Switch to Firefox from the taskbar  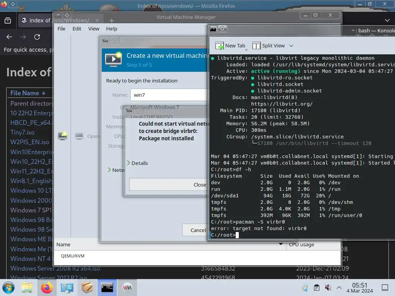tap(47, 288)
